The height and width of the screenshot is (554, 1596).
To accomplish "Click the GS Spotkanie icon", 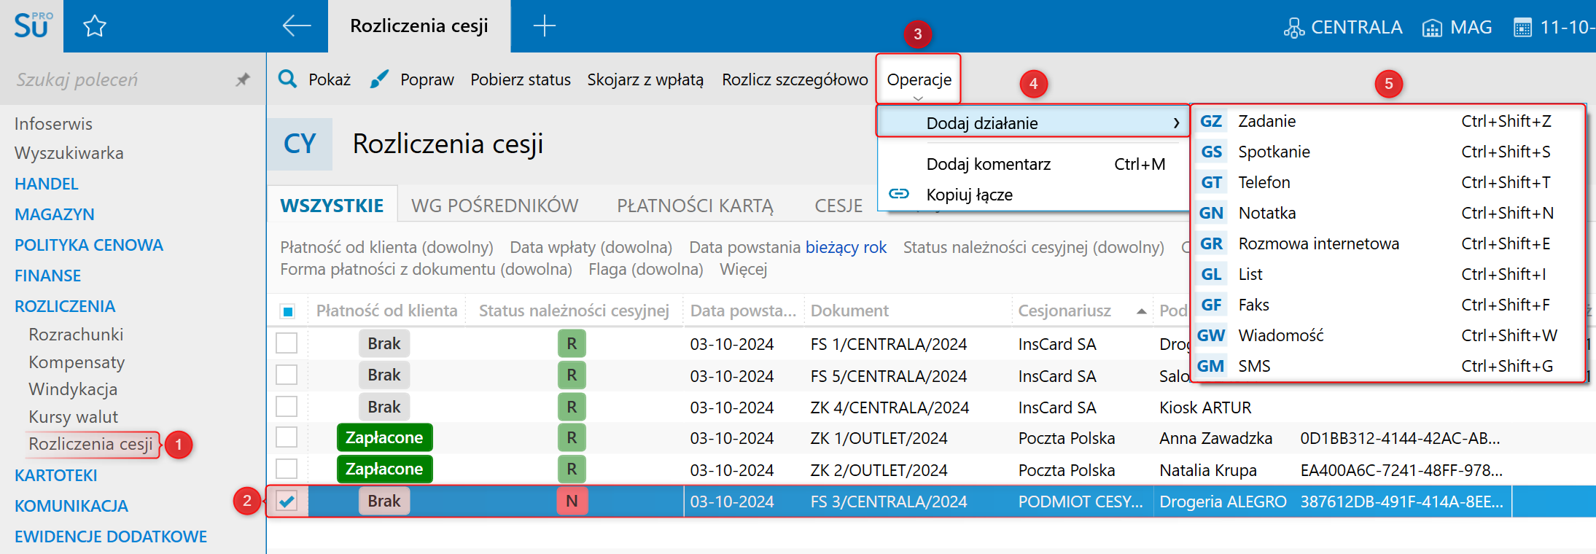I will coord(1211,152).
